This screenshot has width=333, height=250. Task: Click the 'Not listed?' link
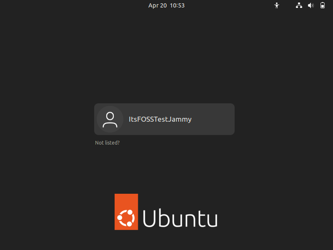107,143
